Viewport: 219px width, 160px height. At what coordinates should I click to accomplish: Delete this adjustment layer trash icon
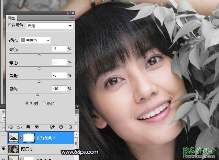click(70, 127)
